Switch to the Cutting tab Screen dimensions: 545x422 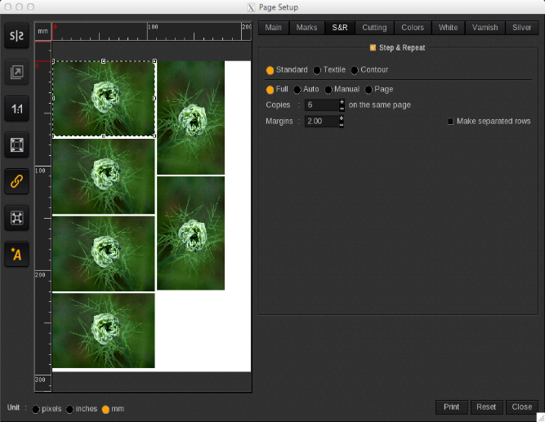click(x=374, y=28)
